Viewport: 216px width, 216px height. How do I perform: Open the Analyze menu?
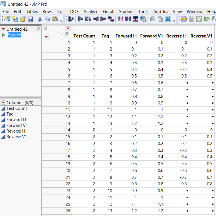[x=91, y=12]
